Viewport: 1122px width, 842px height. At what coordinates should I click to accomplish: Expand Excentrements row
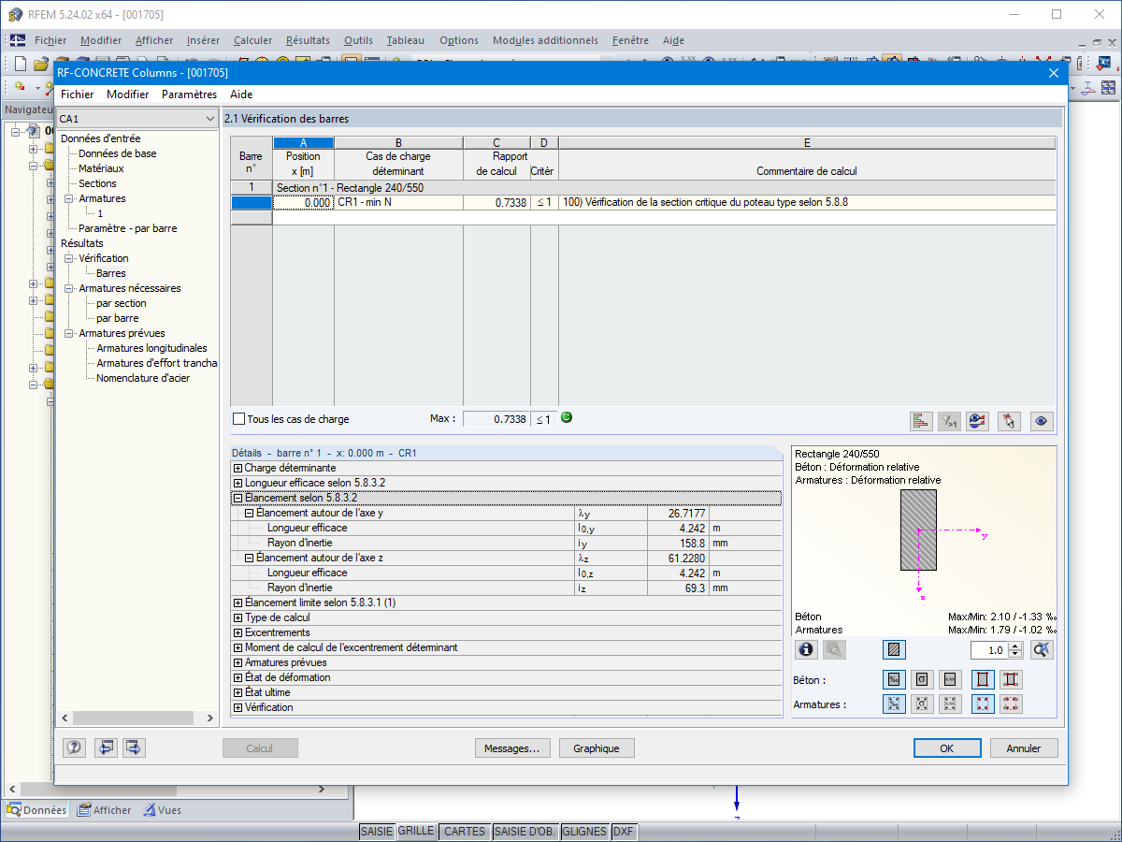(237, 632)
